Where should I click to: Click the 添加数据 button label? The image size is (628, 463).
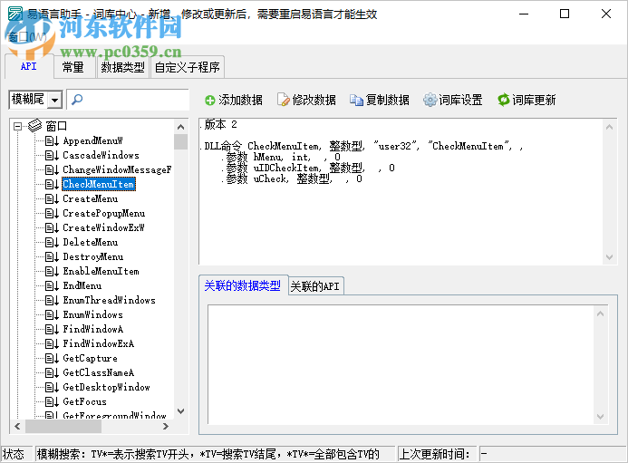tap(240, 100)
